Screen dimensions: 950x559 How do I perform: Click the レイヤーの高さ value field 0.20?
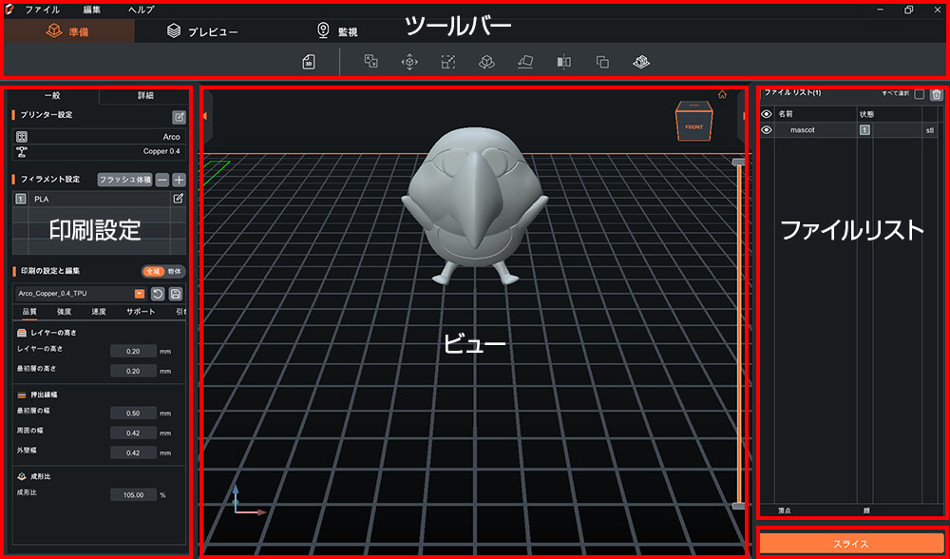133,352
